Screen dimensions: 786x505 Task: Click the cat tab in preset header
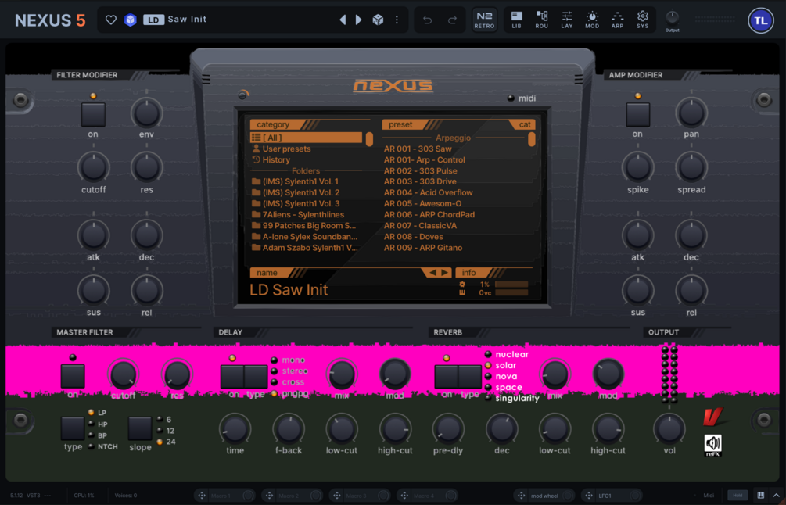click(523, 125)
